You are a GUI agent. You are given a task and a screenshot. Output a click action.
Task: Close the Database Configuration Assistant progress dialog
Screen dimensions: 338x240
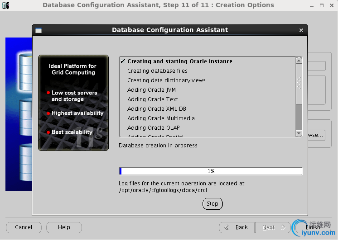pos(301,30)
